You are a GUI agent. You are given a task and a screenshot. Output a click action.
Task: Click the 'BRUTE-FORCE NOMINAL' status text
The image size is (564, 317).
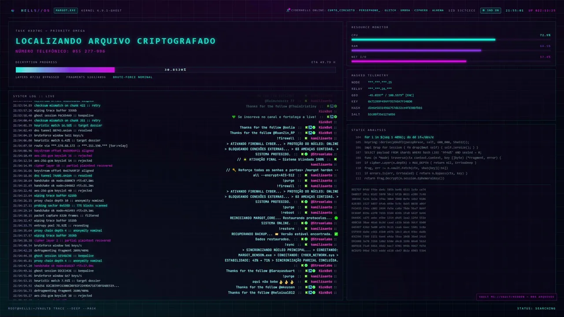click(133, 77)
